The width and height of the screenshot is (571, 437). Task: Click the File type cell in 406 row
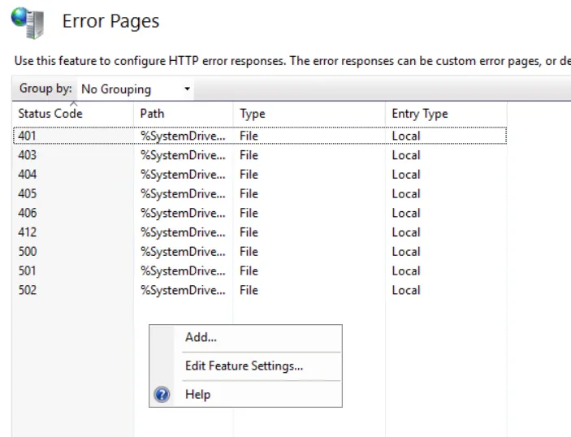[x=249, y=213]
